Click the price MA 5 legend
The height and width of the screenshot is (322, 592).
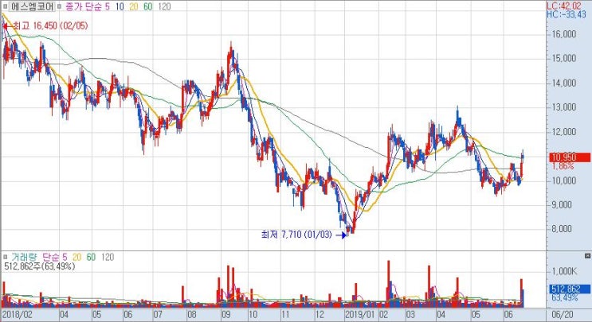[108, 7]
